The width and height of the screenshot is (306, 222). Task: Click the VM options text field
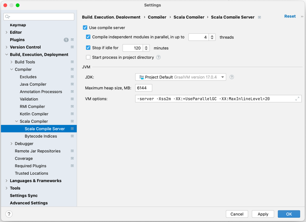click(218, 99)
